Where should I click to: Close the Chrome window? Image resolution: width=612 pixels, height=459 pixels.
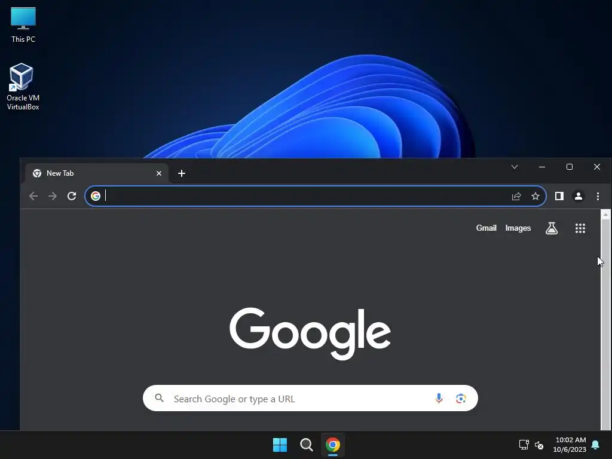(x=597, y=167)
